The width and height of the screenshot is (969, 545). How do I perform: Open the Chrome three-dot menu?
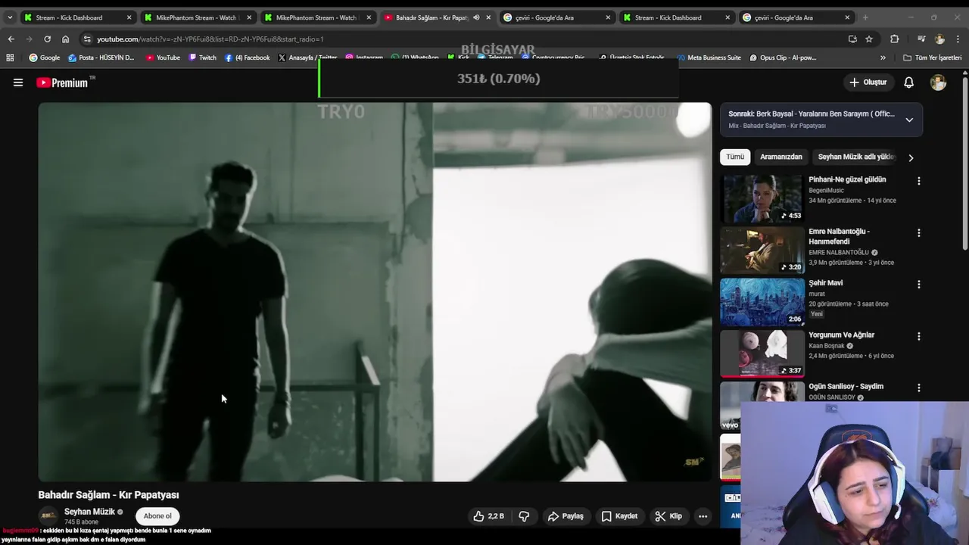click(x=958, y=39)
